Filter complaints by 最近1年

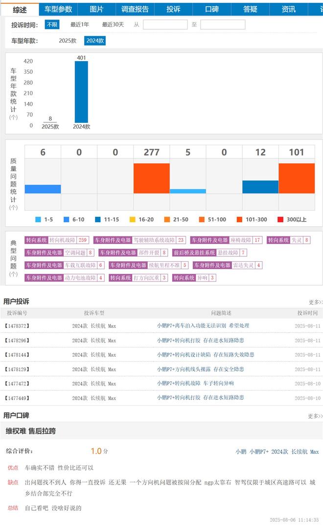[80, 24]
